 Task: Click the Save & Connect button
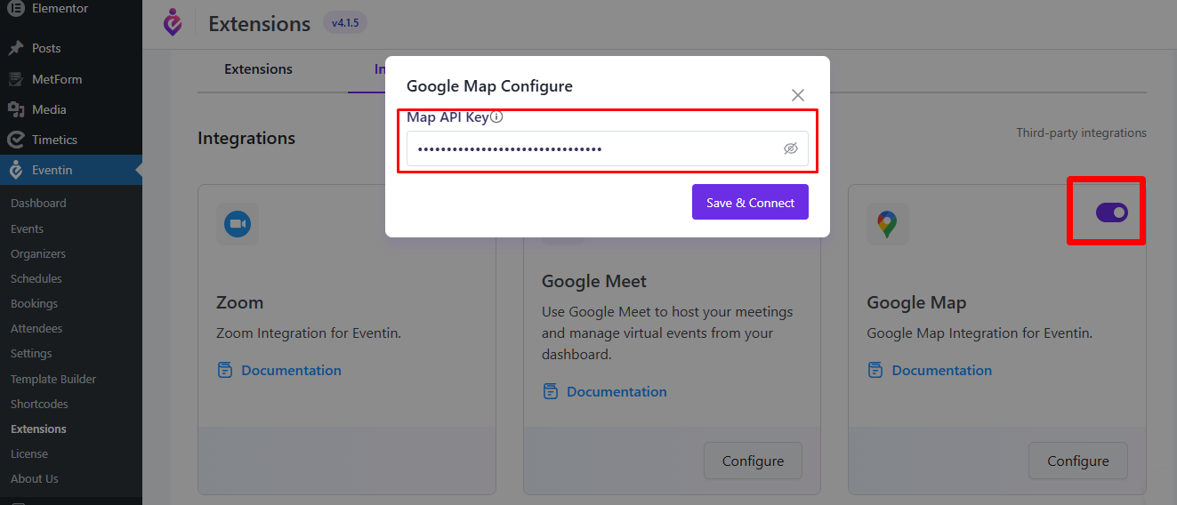tap(750, 202)
